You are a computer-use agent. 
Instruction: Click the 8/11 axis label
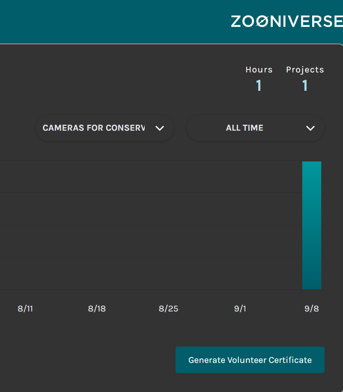pyautogui.click(x=25, y=309)
